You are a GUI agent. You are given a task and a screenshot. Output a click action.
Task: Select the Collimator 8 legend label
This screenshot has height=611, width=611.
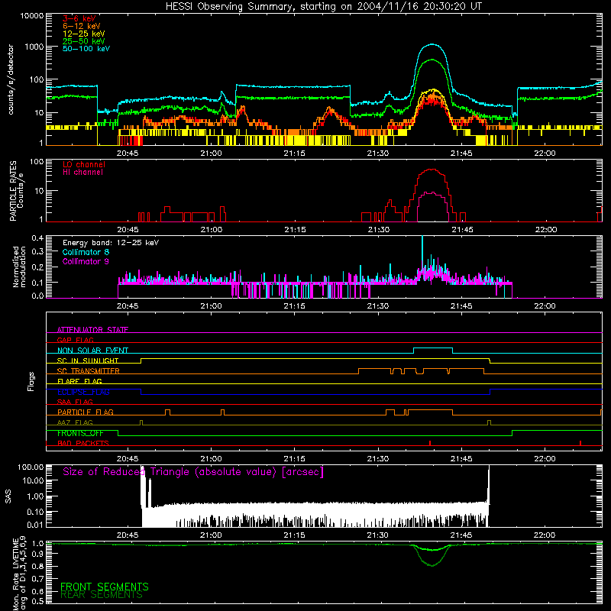(86, 252)
